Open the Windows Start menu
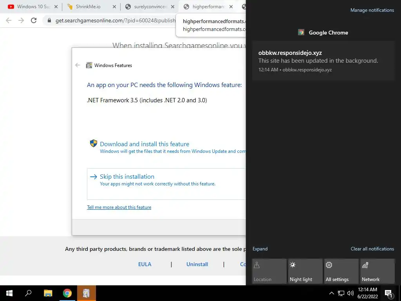The height and width of the screenshot is (301, 401). 9,293
